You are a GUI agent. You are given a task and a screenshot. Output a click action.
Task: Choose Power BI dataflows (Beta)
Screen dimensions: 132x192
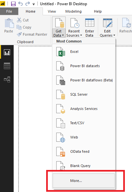[84, 80]
